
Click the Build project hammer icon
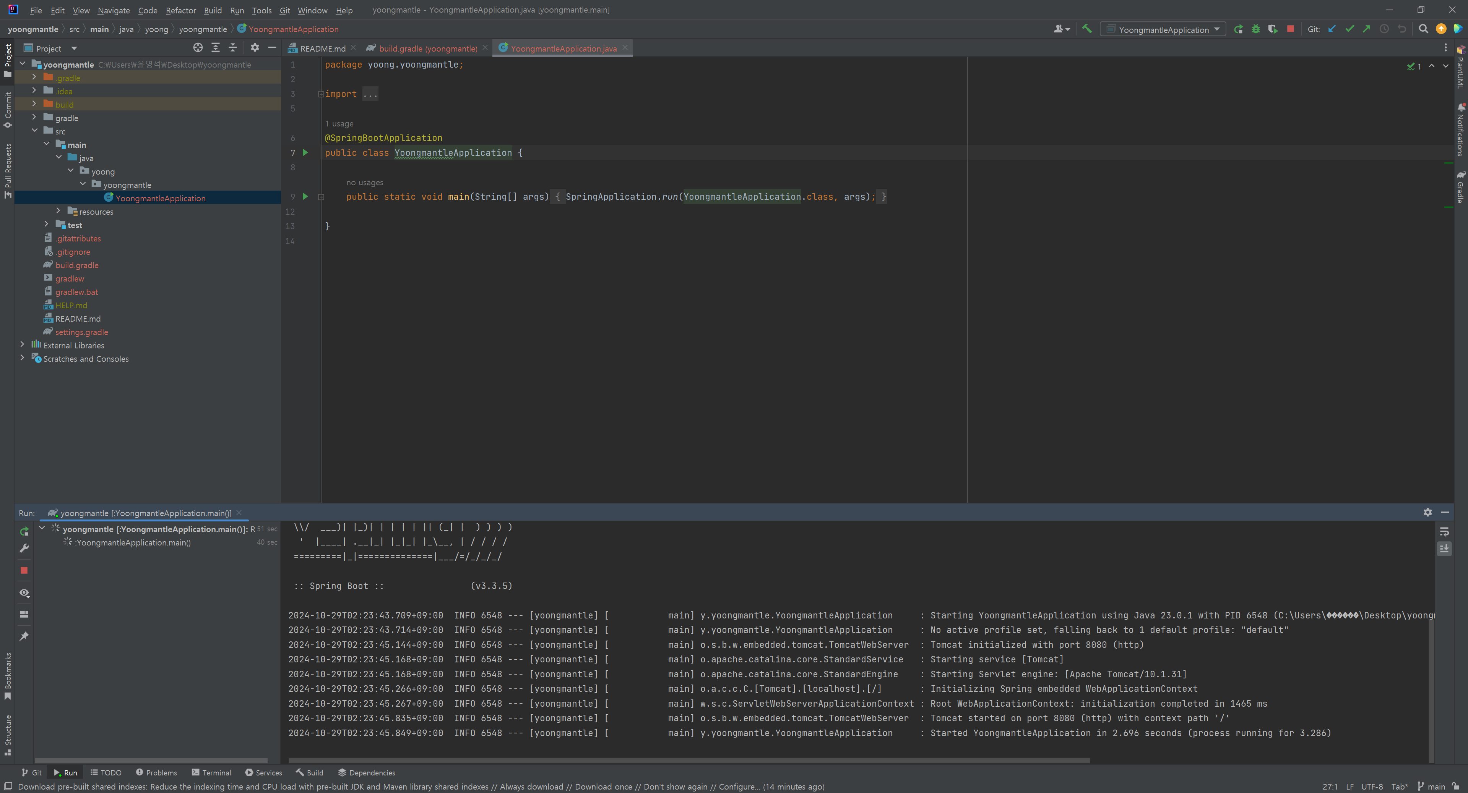pyautogui.click(x=1087, y=29)
